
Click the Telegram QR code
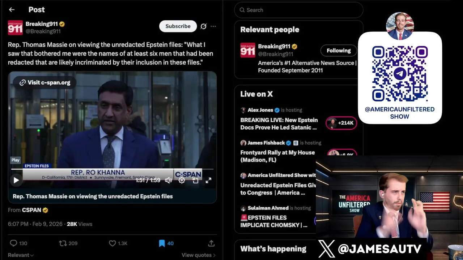coord(400,74)
